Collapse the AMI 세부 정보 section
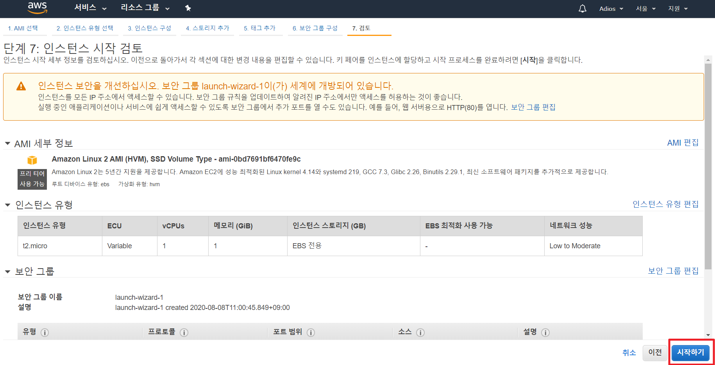 [x=7, y=144]
